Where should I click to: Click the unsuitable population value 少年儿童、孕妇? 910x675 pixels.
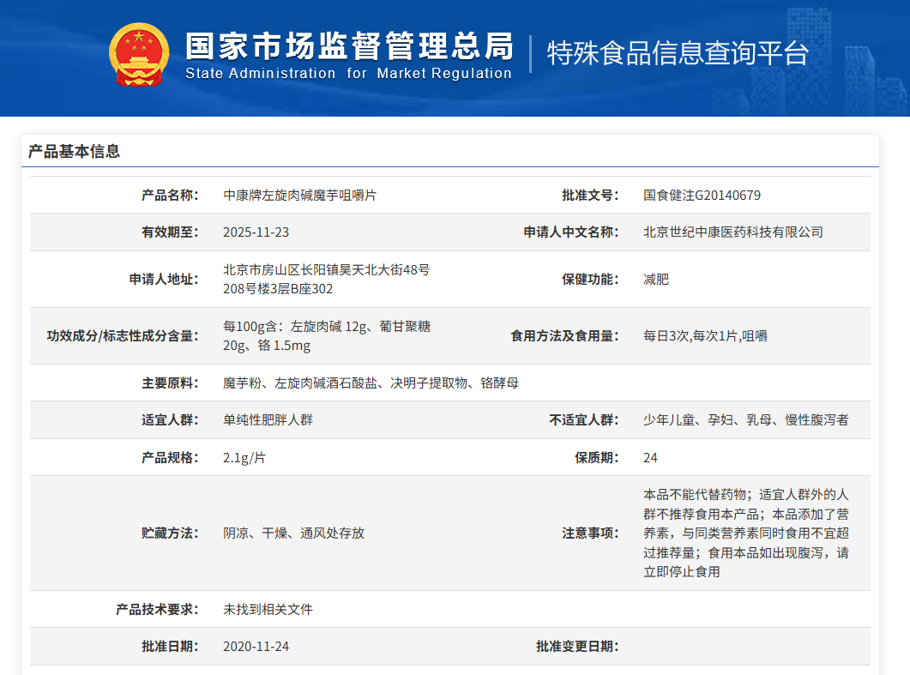point(745,420)
